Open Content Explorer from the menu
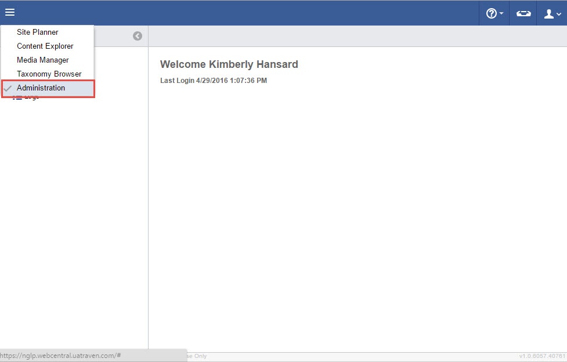The height and width of the screenshot is (362, 567). (45, 46)
